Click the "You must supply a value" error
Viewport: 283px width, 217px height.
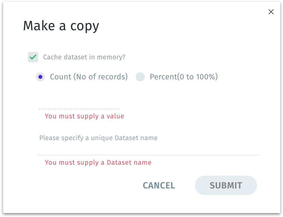point(84,116)
